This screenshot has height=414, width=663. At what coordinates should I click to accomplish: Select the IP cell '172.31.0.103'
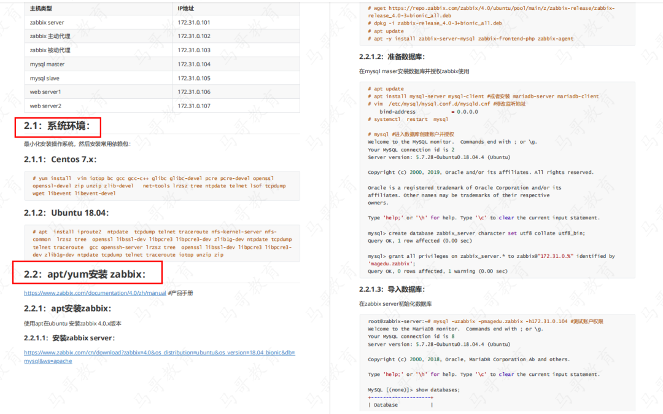pyautogui.click(x=236, y=50)
